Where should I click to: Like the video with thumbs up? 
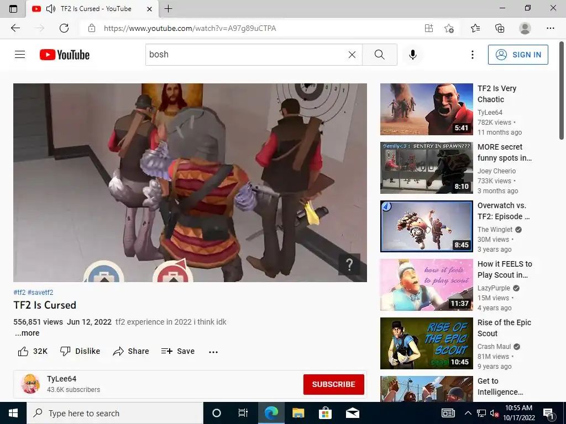(x=33, y=351)
